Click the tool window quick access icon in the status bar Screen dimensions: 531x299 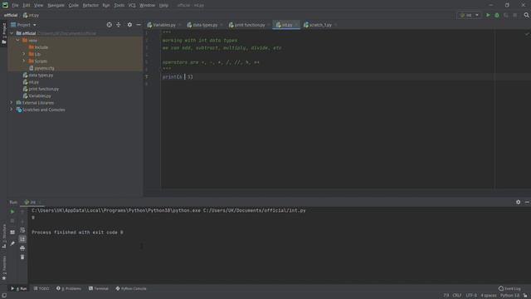click(x=3, y=296)
